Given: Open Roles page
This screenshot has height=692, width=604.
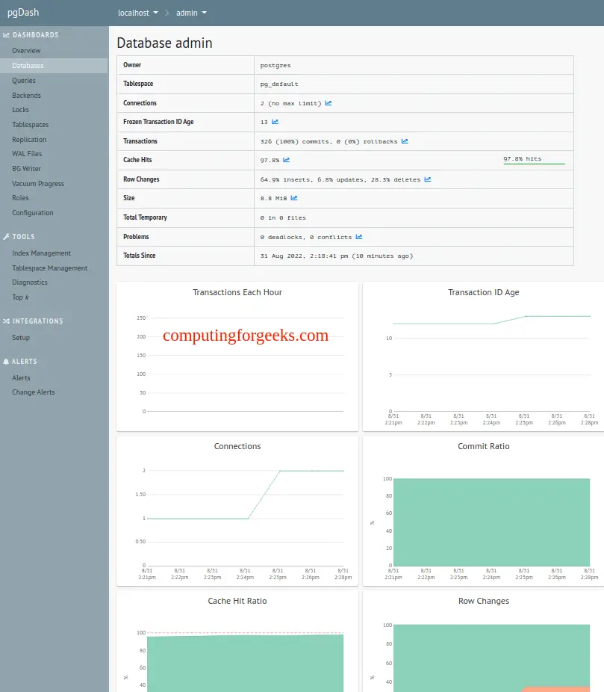Looking at the screenshot, I should pos(20,198).
